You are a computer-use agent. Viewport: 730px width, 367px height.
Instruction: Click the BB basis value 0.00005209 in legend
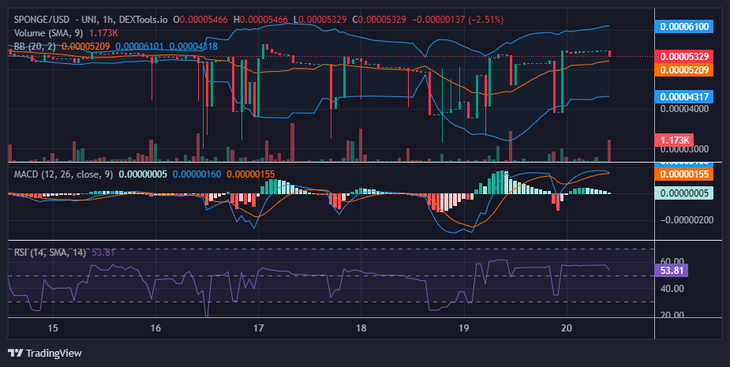tap(86, 46)
